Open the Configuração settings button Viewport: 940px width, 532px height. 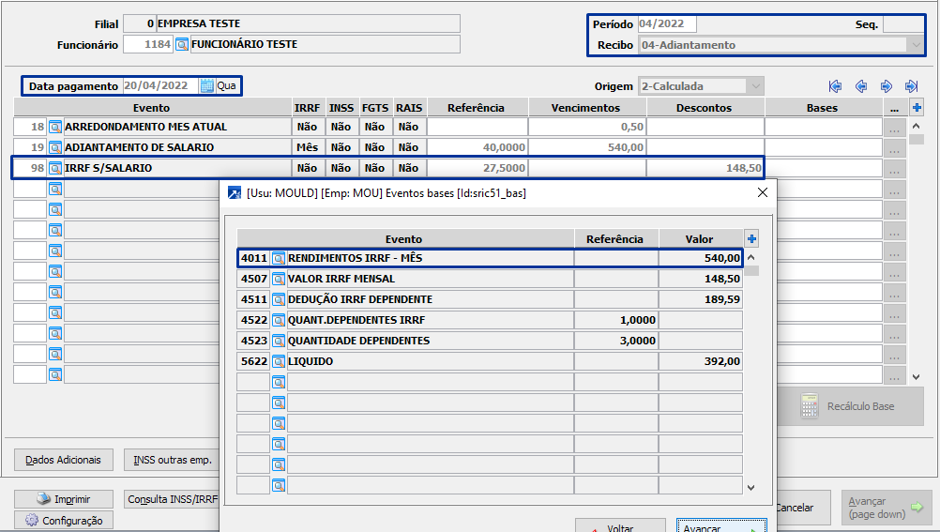[64, 521]
